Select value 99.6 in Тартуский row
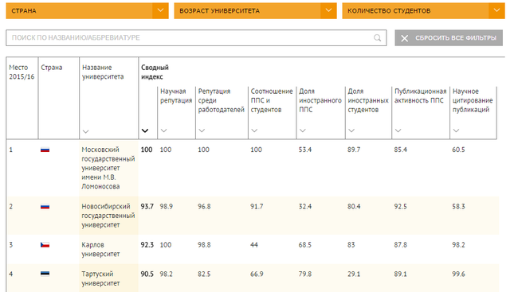Image resolution: width=518 pixels, height=292 pixels. coord(458,274)
